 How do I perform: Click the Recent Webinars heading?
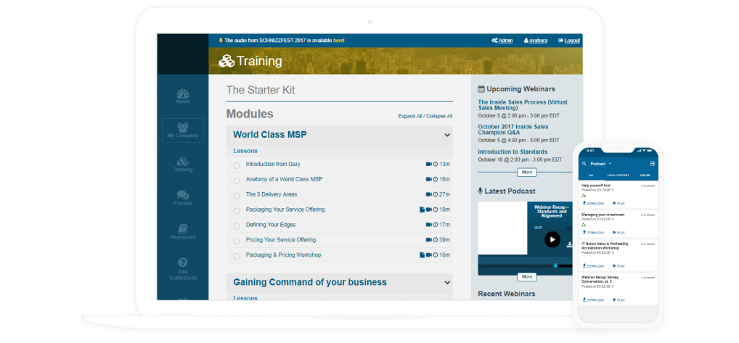pyautogui.click(x=507, y=294)
